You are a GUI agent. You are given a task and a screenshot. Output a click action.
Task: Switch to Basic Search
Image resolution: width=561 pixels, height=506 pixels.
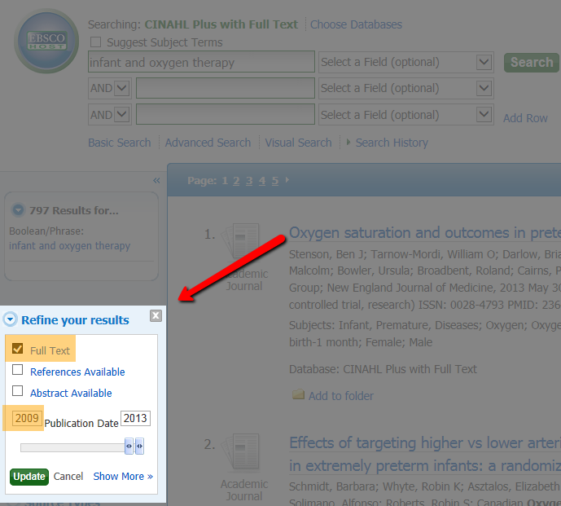(120, 143)
